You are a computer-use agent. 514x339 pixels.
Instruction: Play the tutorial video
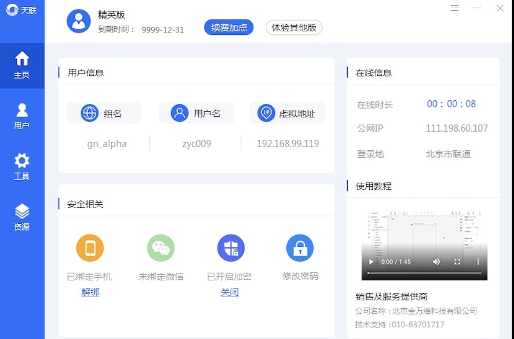click(371, 262)
